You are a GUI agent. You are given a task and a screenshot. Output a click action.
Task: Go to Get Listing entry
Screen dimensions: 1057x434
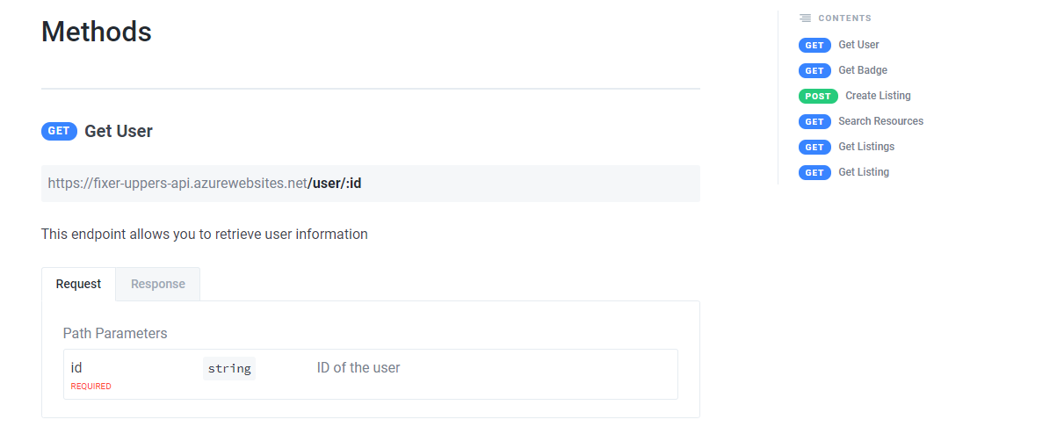pyautogui.click(x=864, y=172)
